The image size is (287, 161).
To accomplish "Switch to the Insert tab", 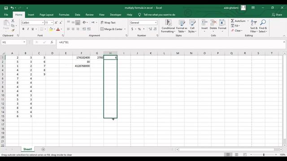I will [x=31, y=15].
